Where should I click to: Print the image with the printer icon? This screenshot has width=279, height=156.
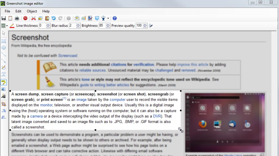(x=17, y=18)
